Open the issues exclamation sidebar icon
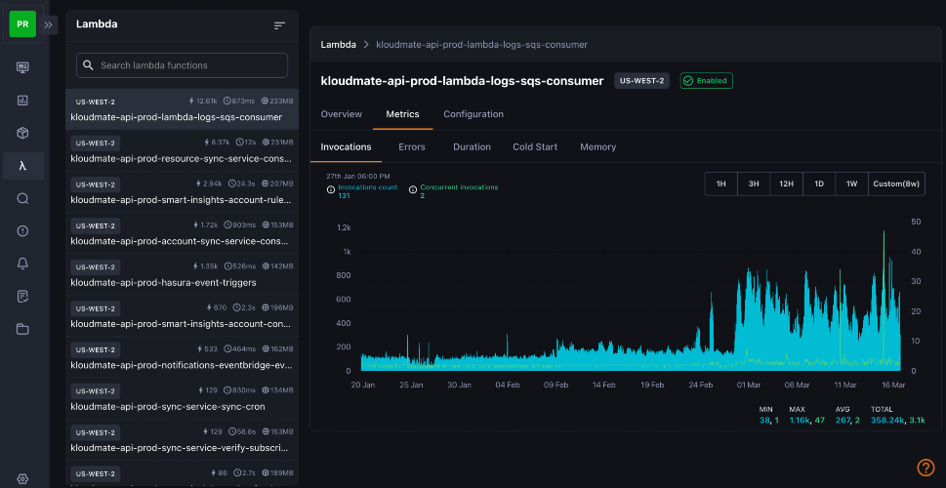 point(22,230)
